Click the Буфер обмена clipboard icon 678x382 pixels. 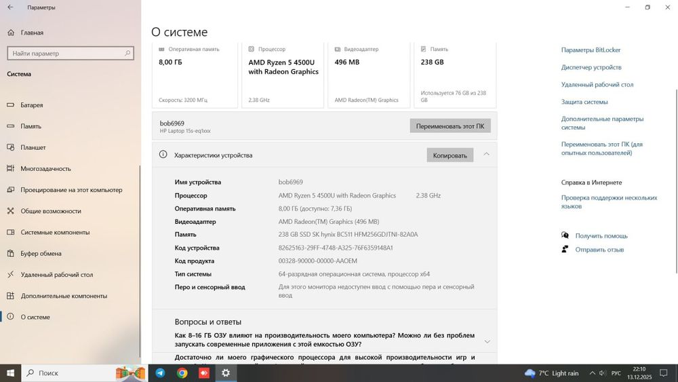pos(11,254)
